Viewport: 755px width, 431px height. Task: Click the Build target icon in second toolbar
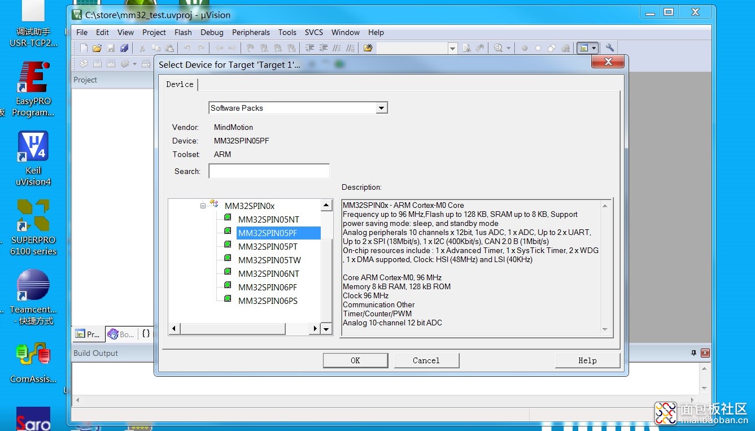[97, 64]
